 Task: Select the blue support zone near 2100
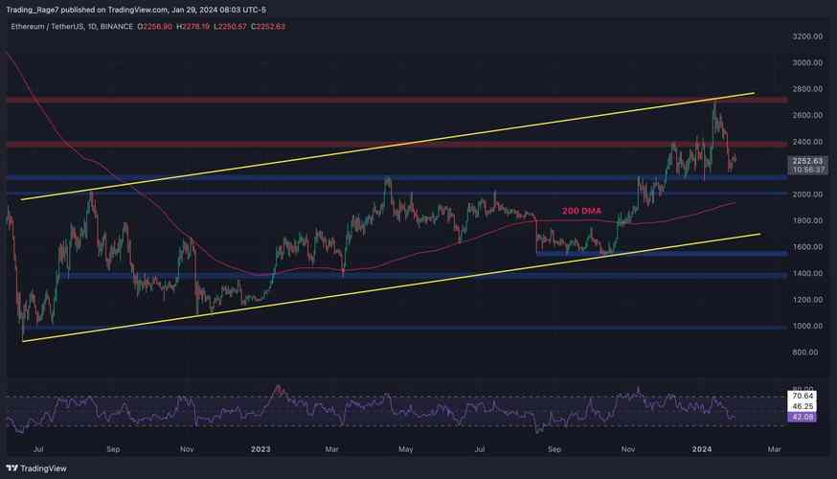tap(395, 177)
